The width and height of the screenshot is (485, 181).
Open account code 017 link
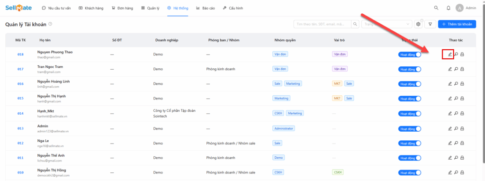tap(20, 69)
